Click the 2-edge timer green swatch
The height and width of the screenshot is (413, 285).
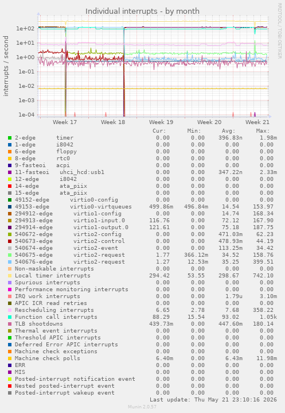coord(10,138)
